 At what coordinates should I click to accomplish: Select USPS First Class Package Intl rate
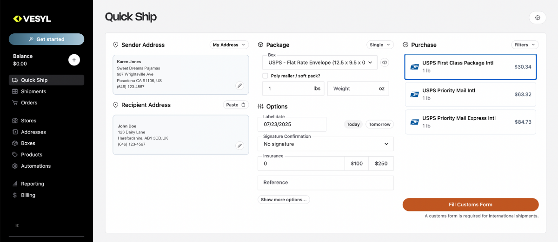pos(471,67)
